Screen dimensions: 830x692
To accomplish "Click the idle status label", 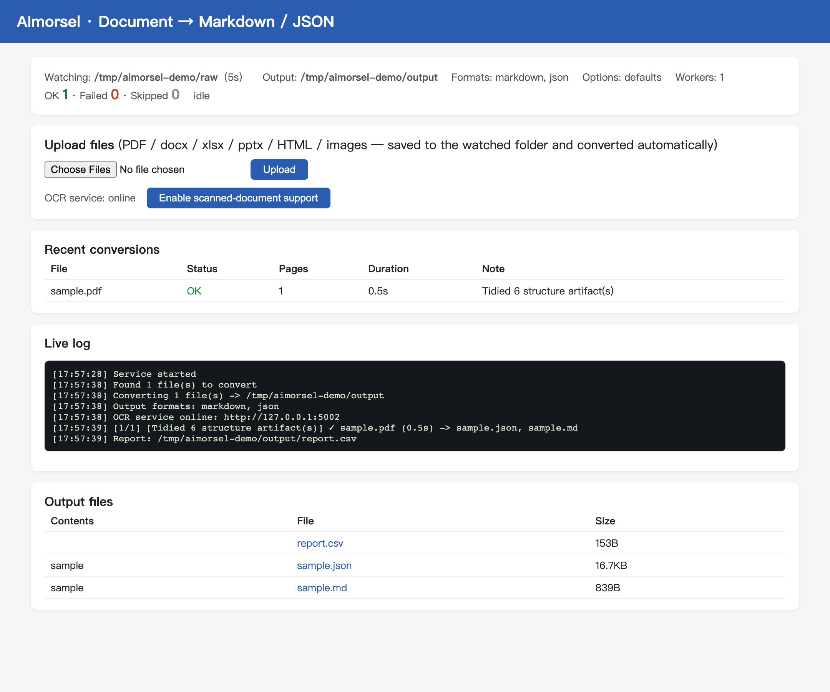I will 201,96.
